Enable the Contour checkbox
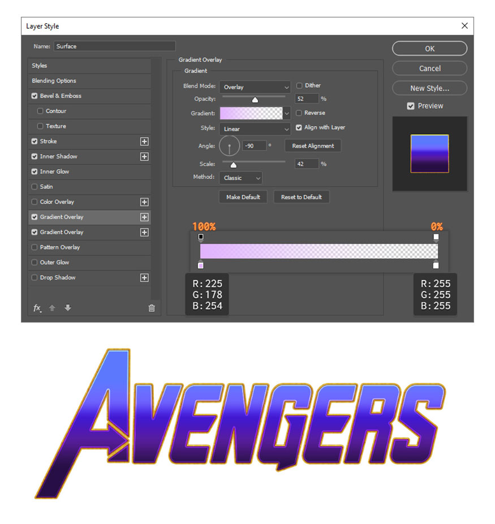The height and width of the screenshot is (524, 495). [x=40, y=111]
